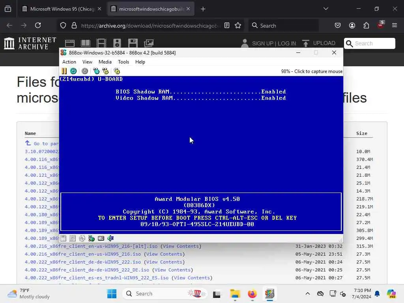404x303 pixels.
Task: Bookmark this page with star icon
Action: [238, 25]
